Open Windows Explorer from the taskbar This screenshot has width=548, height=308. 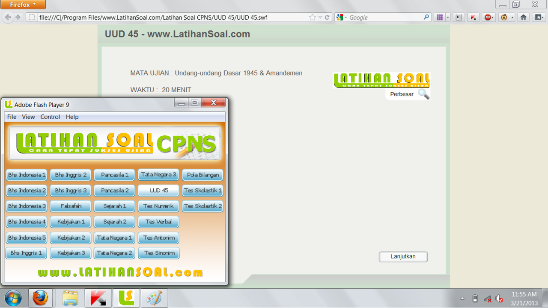pos(70,298)
